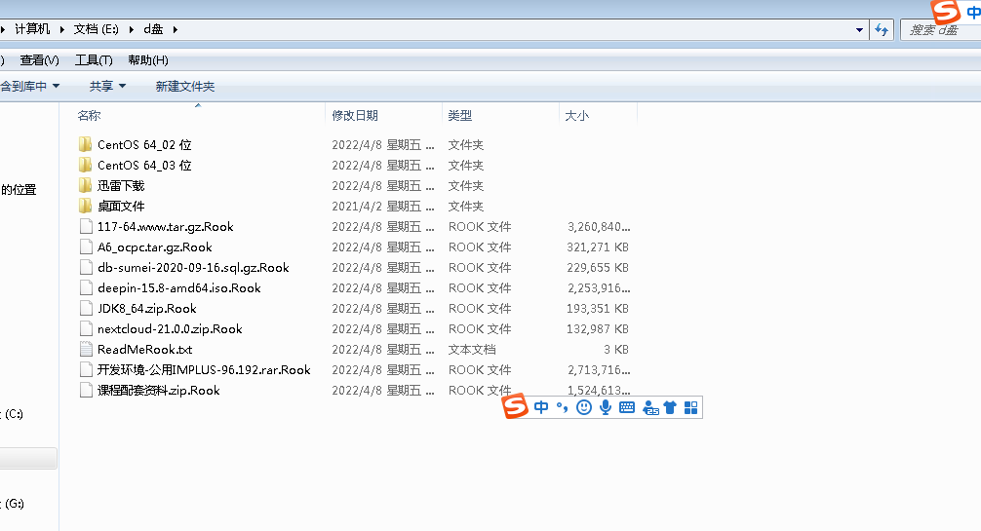The image size is (981, 531).
Task: Toggle punctuation mode on IME toolbar
Action: coord(562,408)
